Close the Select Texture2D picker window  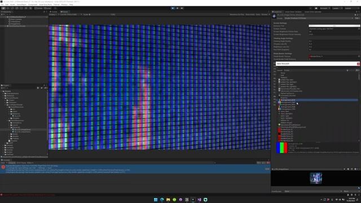pos(358,64)
